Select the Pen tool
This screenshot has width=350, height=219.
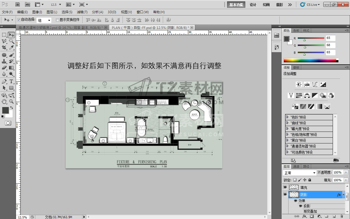[4, 81]
